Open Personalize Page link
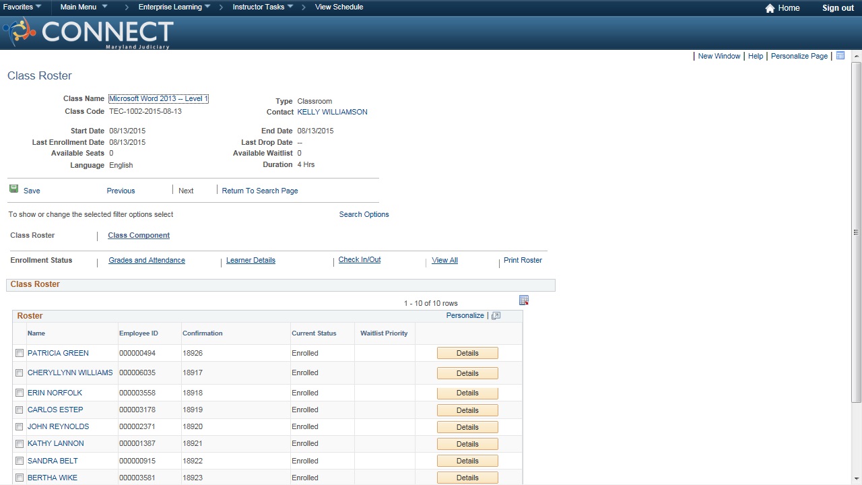862x485 pixels. 799,56
